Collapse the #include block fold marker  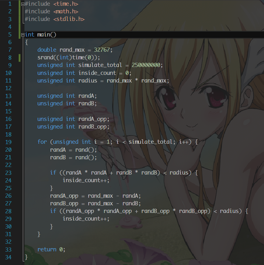(x=23, y=4)
